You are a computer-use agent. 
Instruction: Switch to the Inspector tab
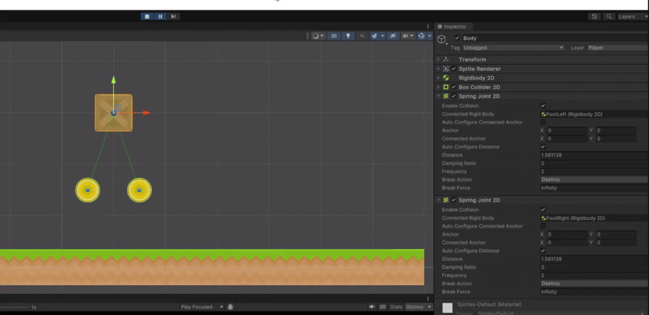tap(452, 27)
